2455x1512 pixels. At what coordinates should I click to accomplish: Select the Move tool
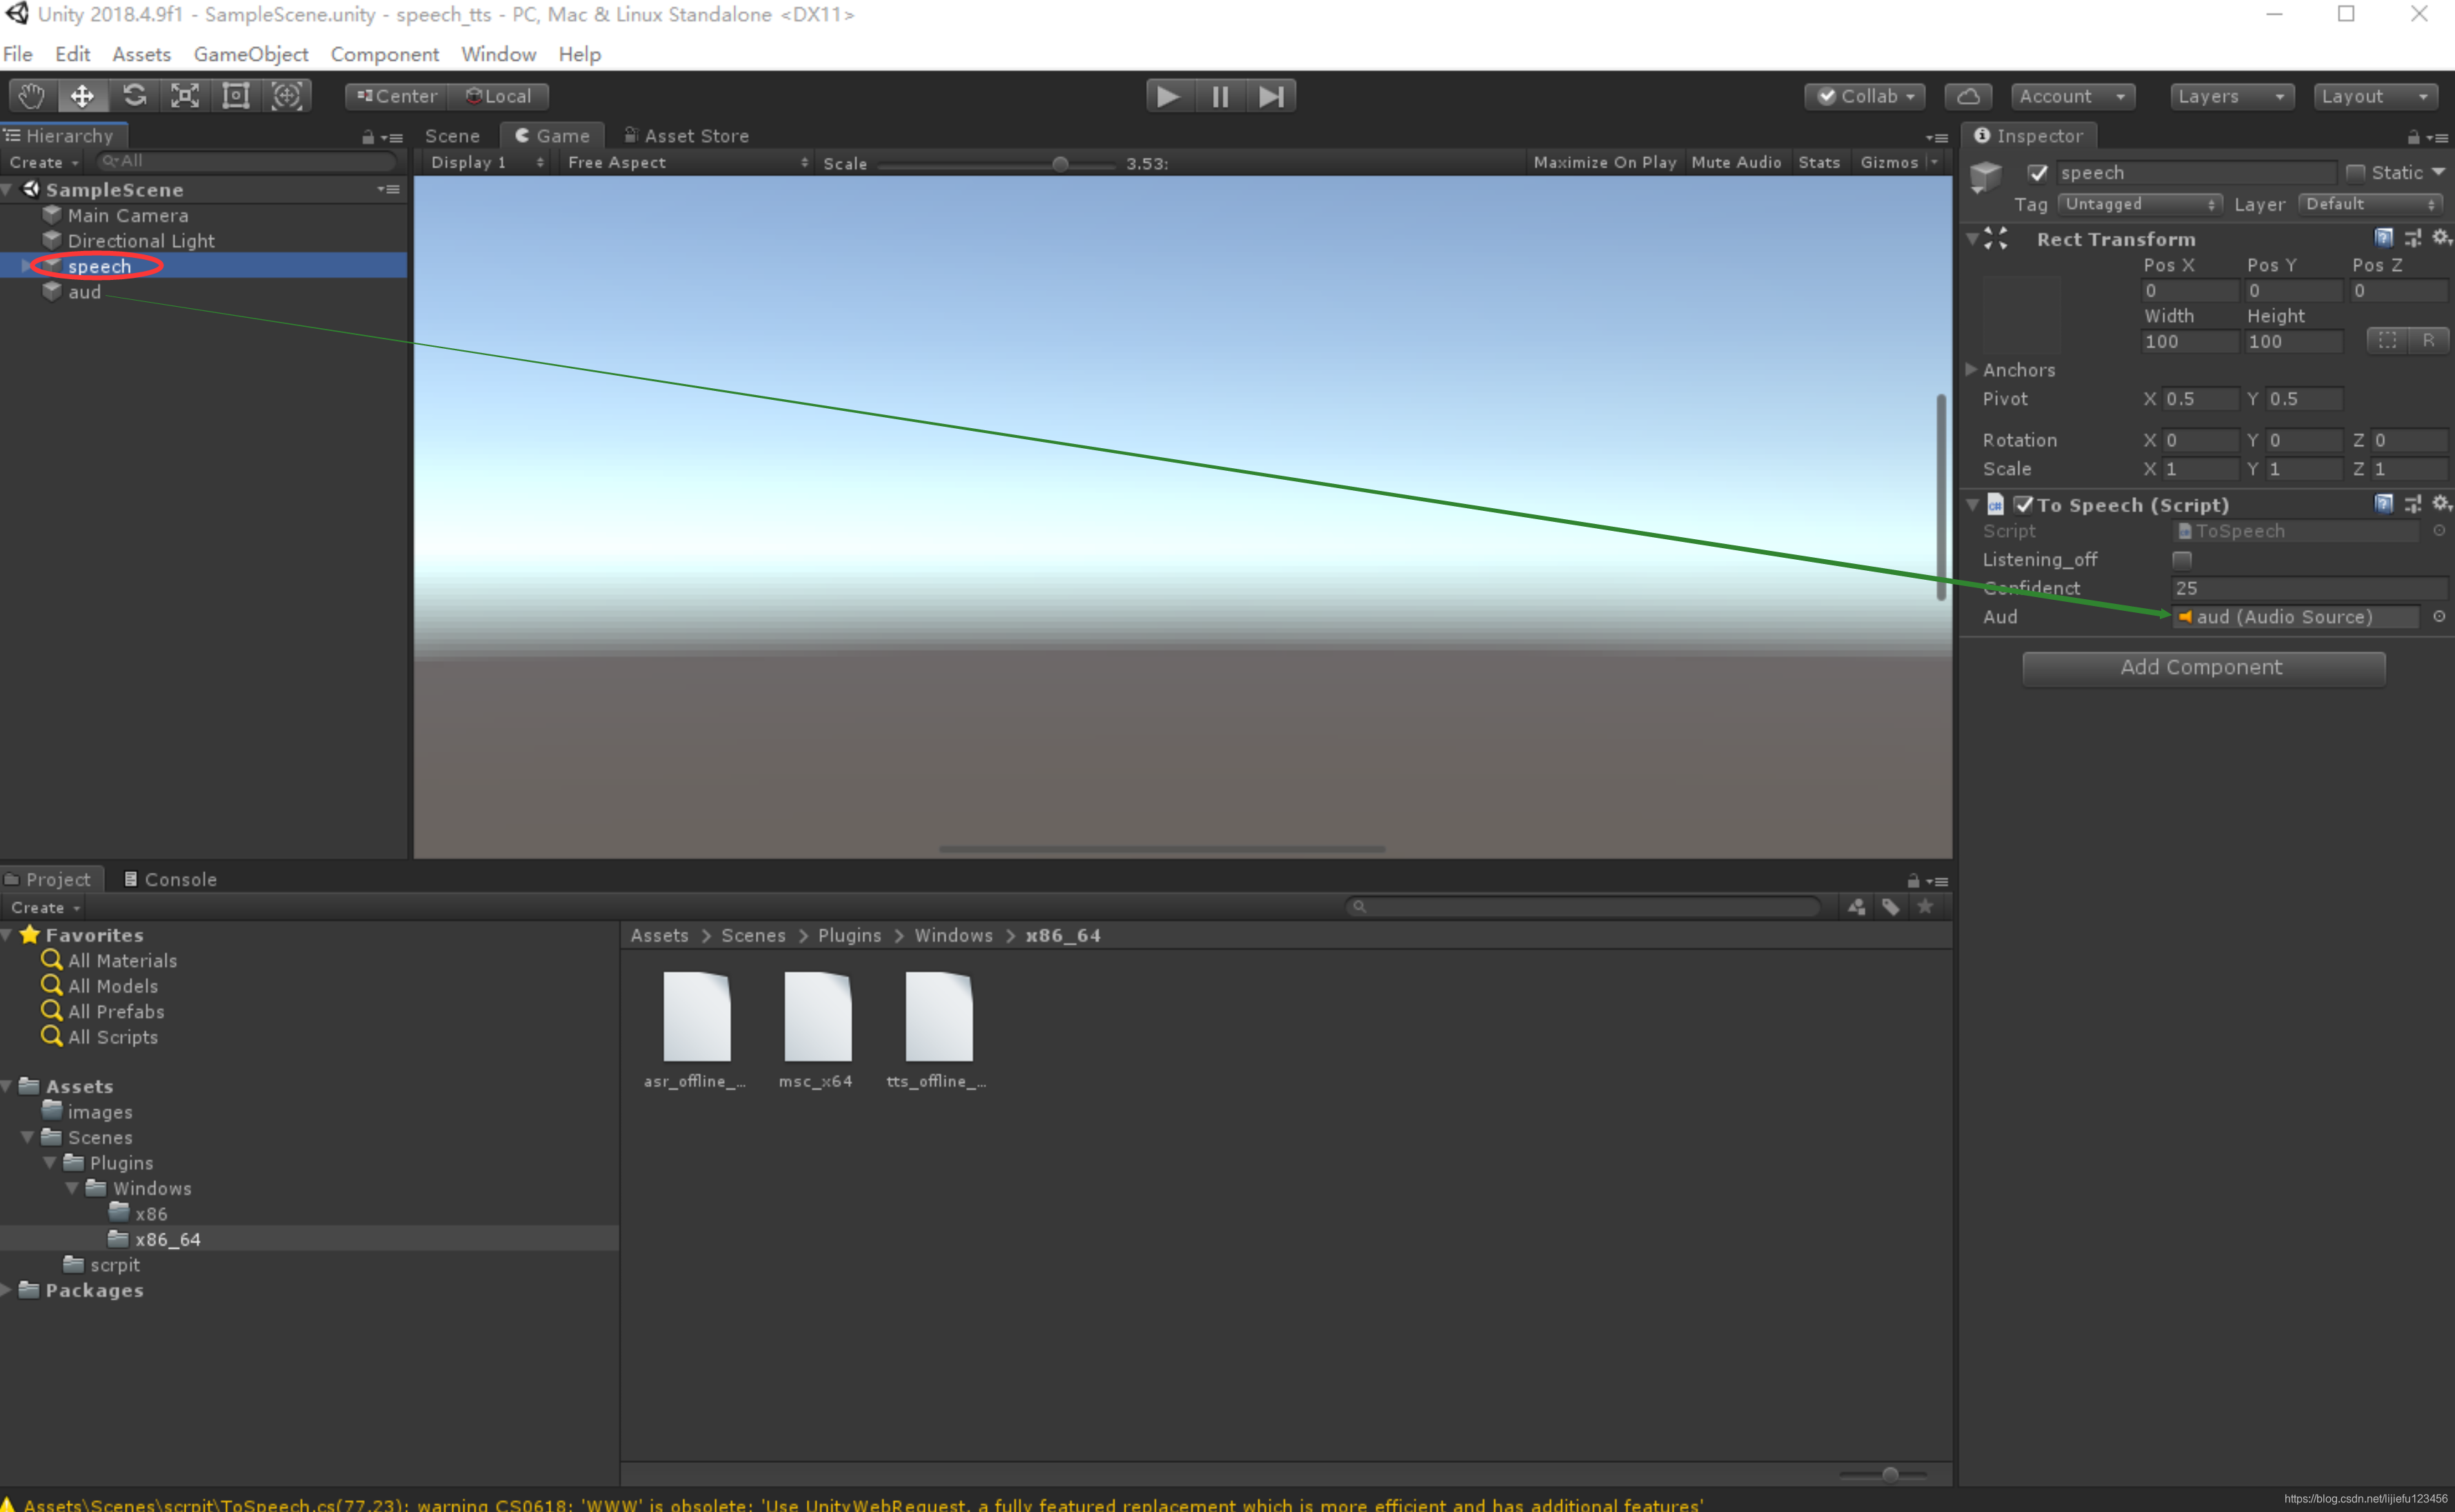[82, 96]
